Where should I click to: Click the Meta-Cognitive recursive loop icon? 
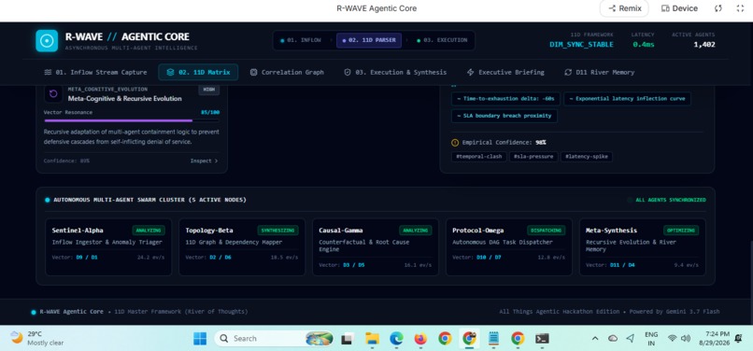pyautogui.click(x=53, y=93)
